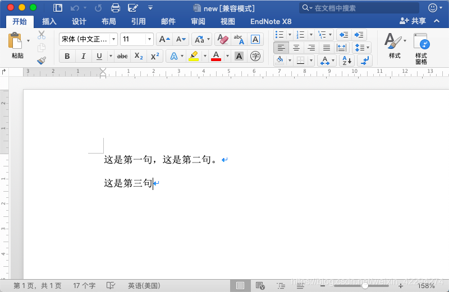449x292 pixels.
Task: Switch to the 审阅 tab
Action: pos(198,21)
